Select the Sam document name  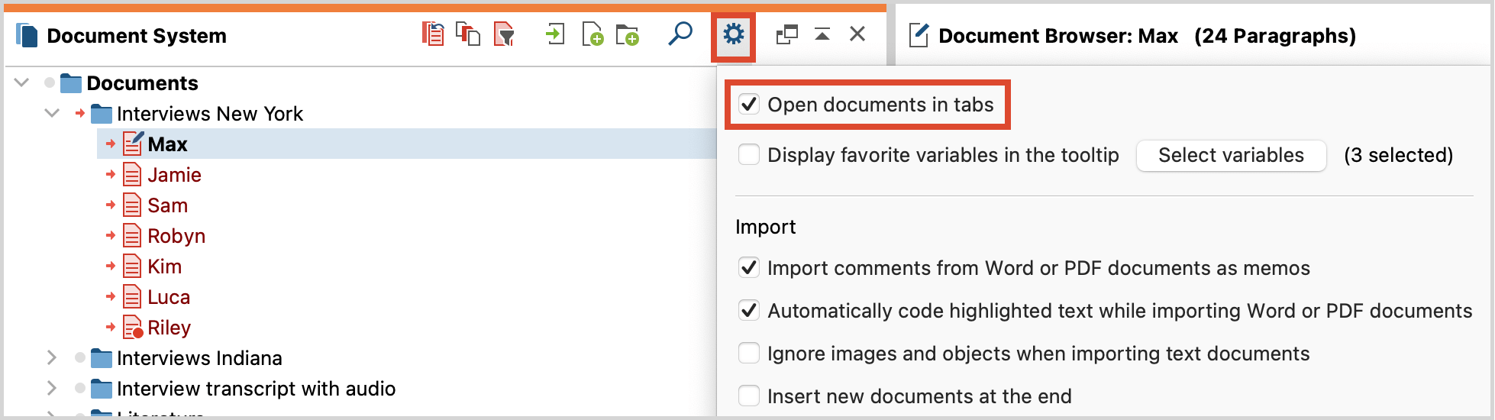167,205
